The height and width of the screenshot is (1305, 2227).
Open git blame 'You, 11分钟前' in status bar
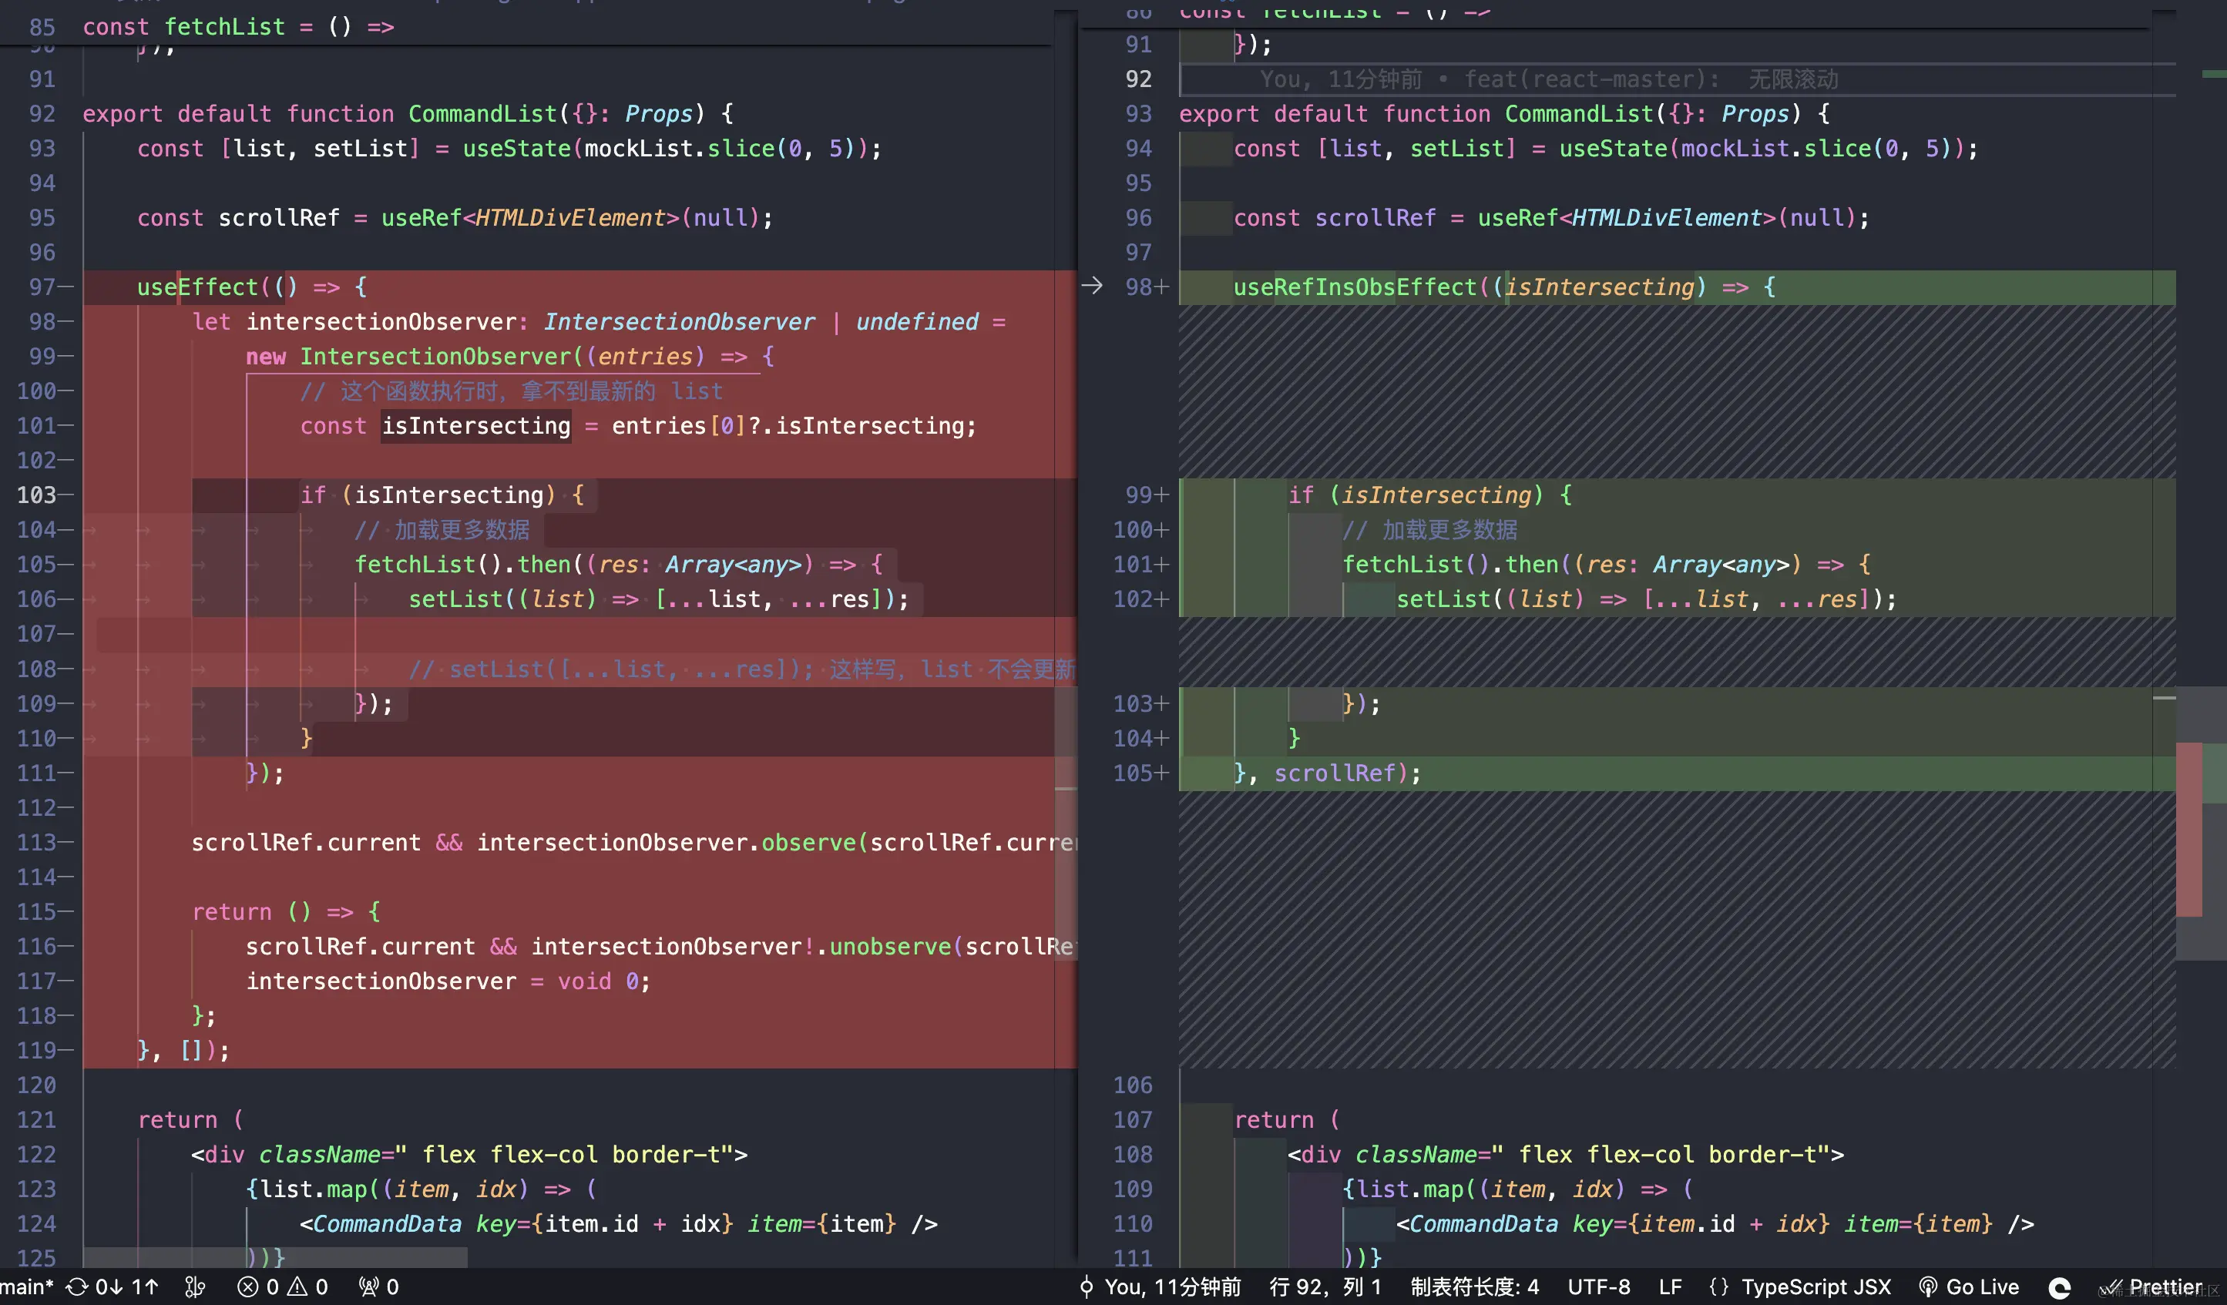pyautogui.click(x=1161, y=1287)
